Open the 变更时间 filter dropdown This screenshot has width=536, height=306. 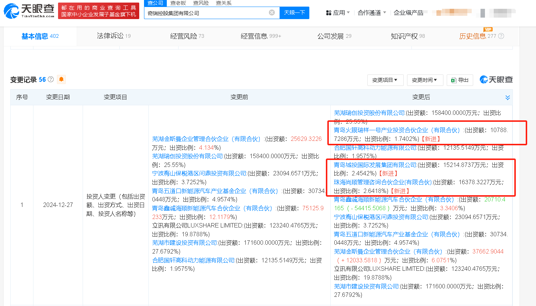point(425,80)
